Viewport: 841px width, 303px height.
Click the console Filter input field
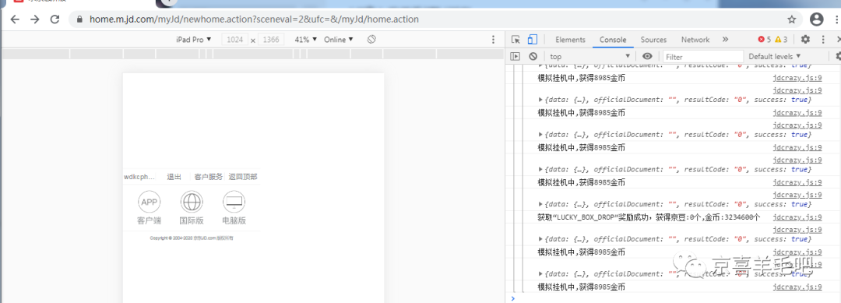click(703, 56)
